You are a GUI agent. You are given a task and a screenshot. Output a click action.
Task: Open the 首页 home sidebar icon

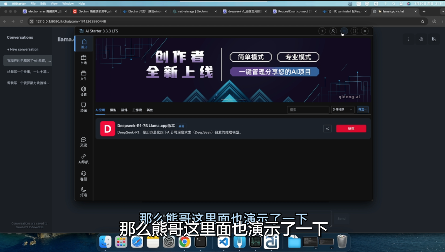tap(84, 44)
